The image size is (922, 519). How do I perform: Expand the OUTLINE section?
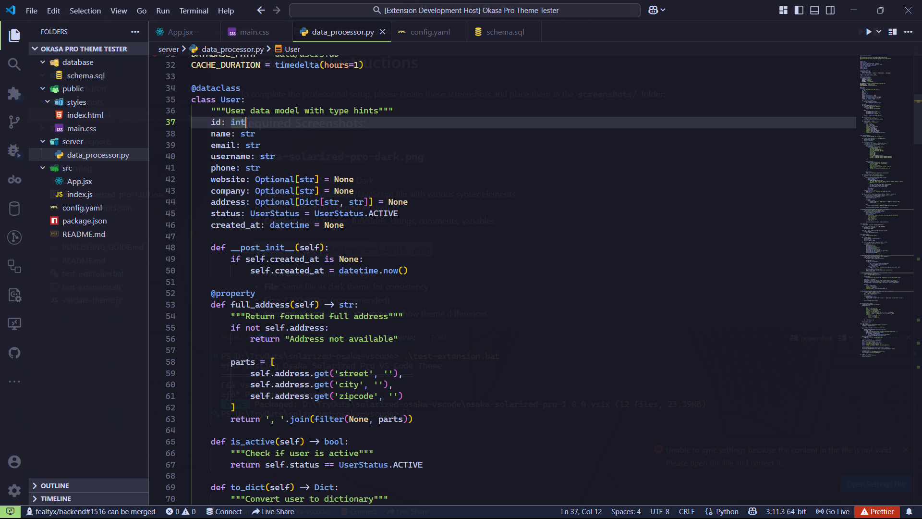pyautogui.click(x=54, y=486)
